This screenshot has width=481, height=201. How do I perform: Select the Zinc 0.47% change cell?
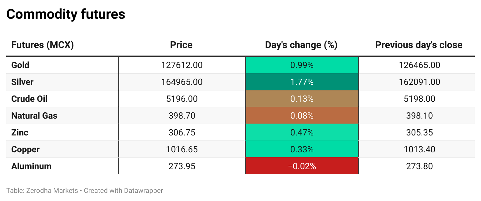pos(302,133)
